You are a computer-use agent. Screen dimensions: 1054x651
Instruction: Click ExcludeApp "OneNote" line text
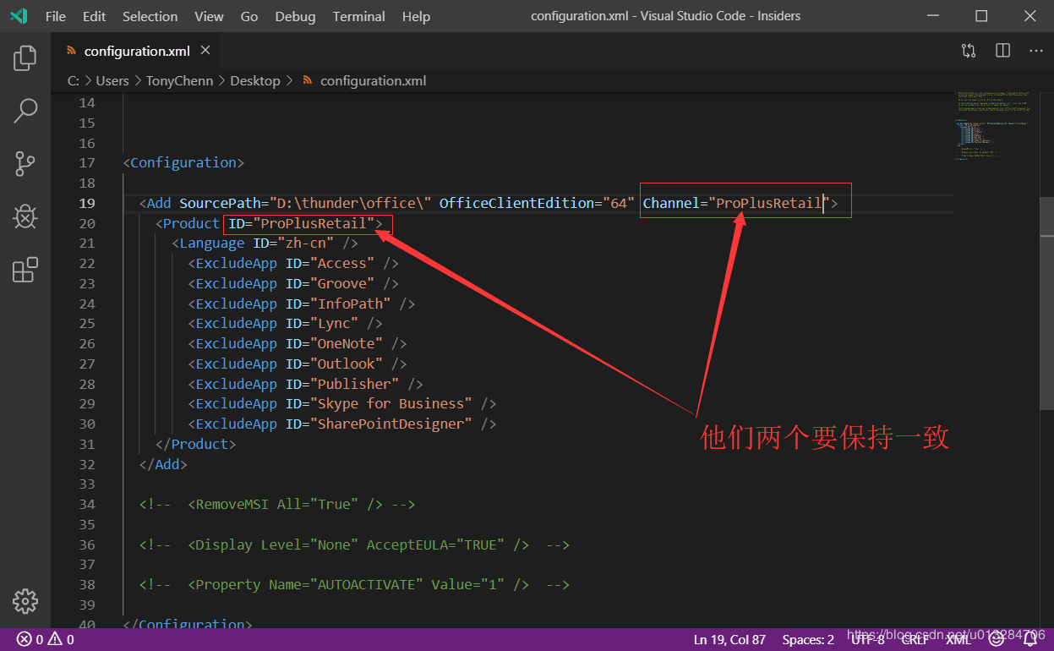click(x=298, y=344)
